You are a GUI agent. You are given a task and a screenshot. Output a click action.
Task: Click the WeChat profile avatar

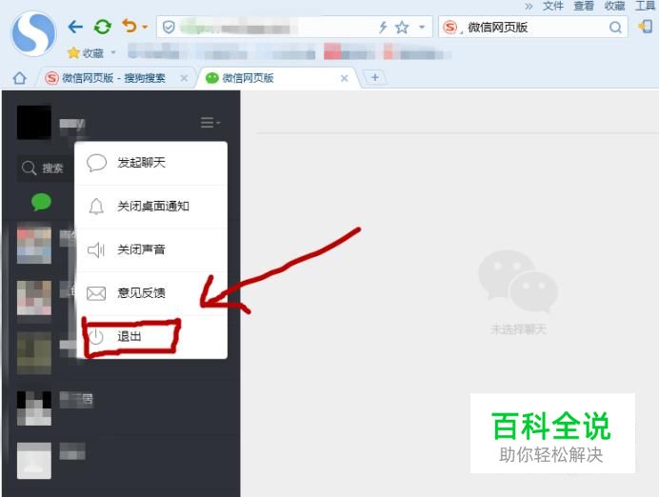34,122
